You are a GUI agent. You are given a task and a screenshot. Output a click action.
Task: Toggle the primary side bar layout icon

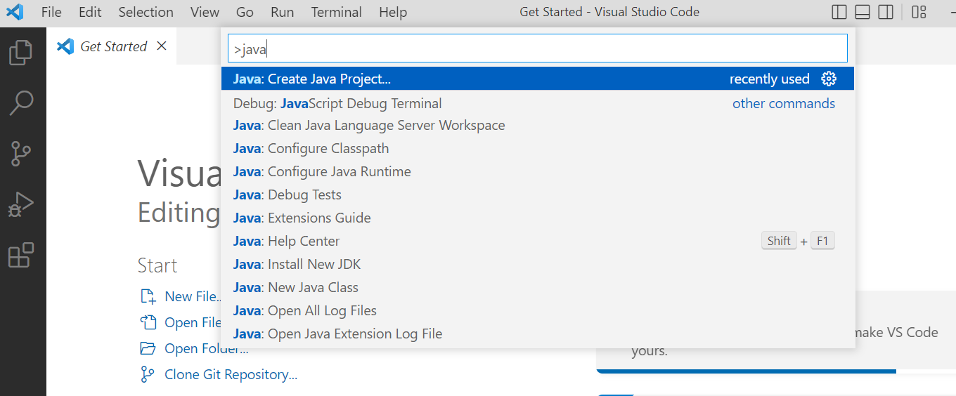pos(839,12)
